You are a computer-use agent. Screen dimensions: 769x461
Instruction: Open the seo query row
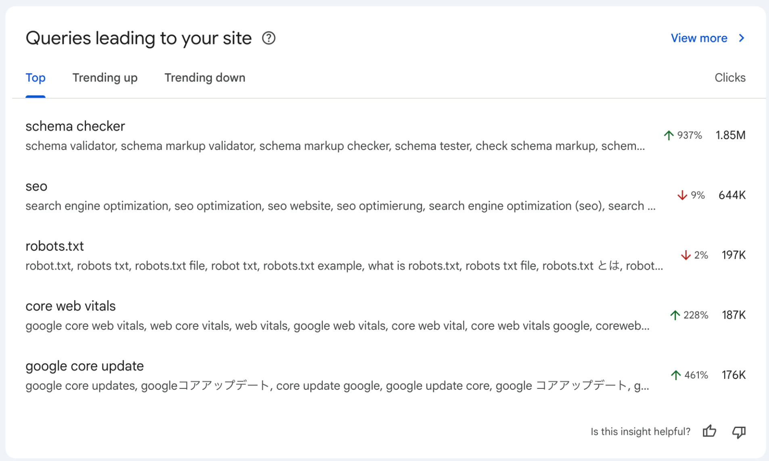36,187
